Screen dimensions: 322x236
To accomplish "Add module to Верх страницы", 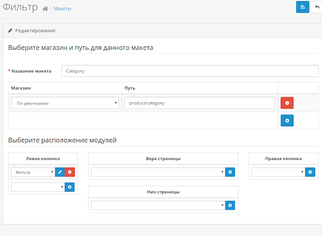I will [230, 172].
